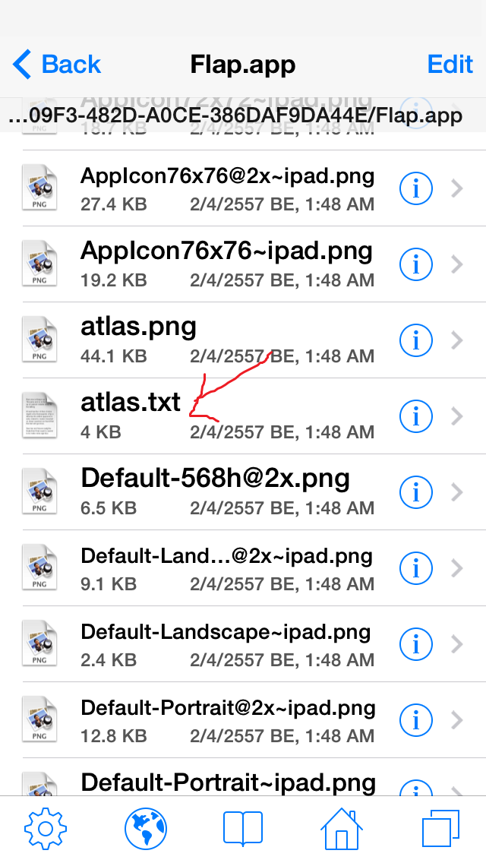Tap info icon for Default-Landscape~ipad.png

click(x=415, y=644)
